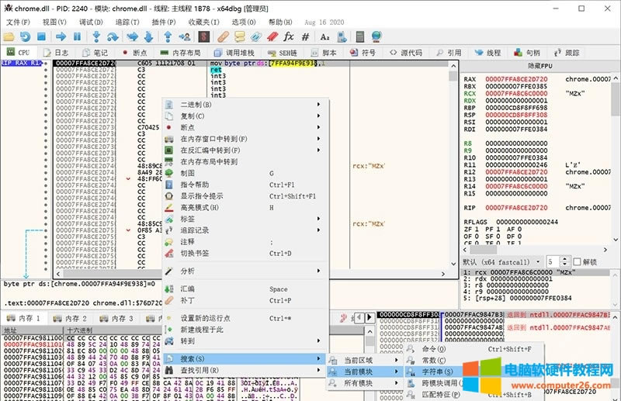Toggle the 解锁 checkbox
Image resolution: width=621 pixels, height=401 pixels.
point(575,262)
